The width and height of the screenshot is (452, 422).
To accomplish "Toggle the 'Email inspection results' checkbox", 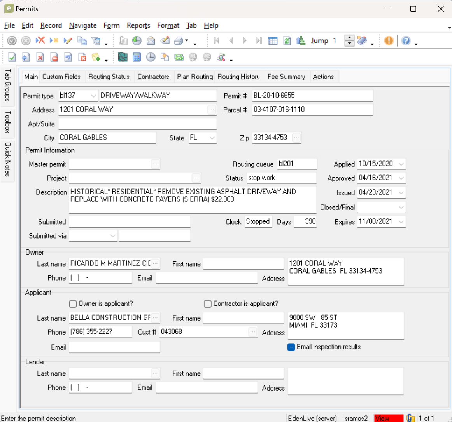I will (x=291, y=347).
